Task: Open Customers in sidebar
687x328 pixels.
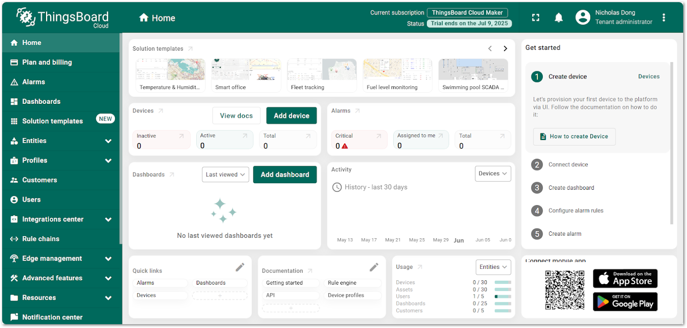Action: [x=61, y=180]
